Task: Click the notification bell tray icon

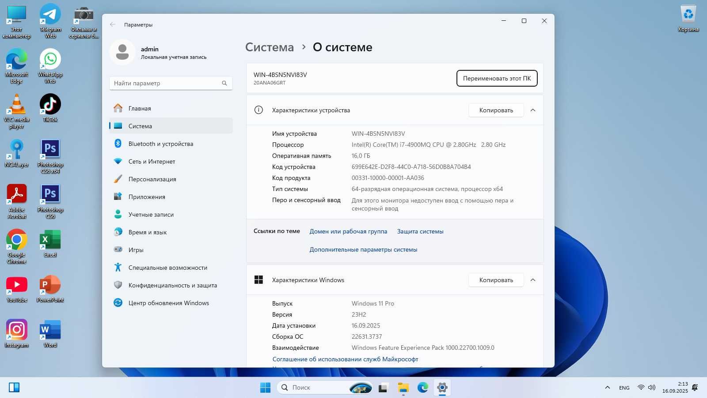Action: (x=695, y=387)
